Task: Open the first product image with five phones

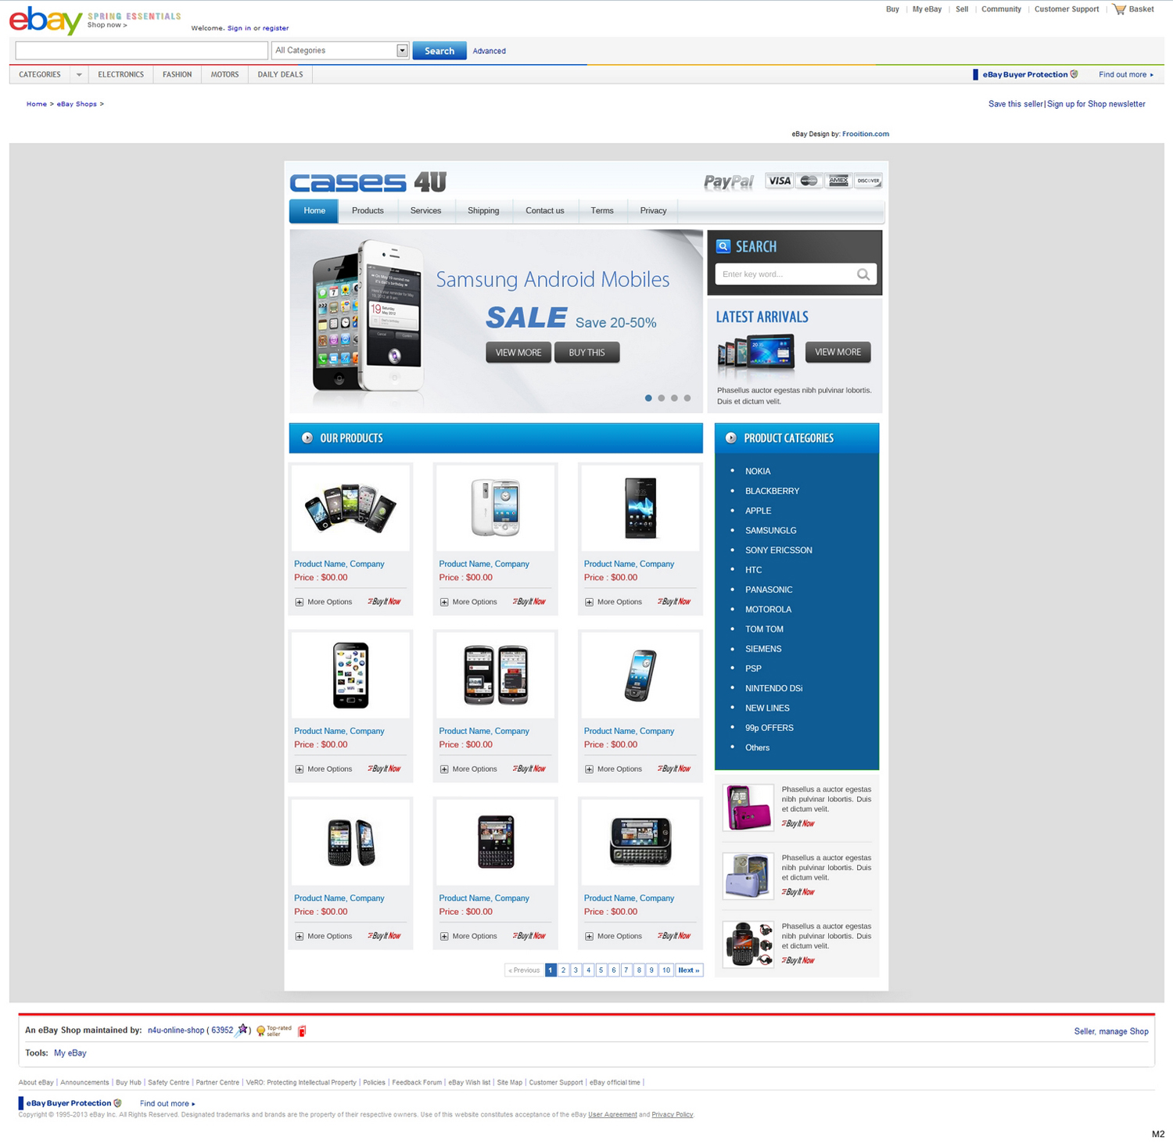Action: coord(350,508)
